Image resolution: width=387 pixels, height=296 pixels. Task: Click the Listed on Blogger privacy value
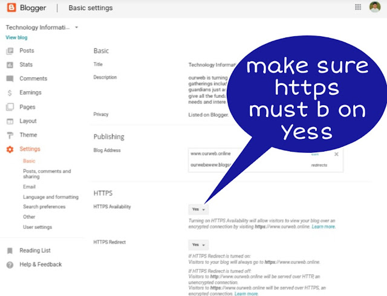click(x=208, y=115)
